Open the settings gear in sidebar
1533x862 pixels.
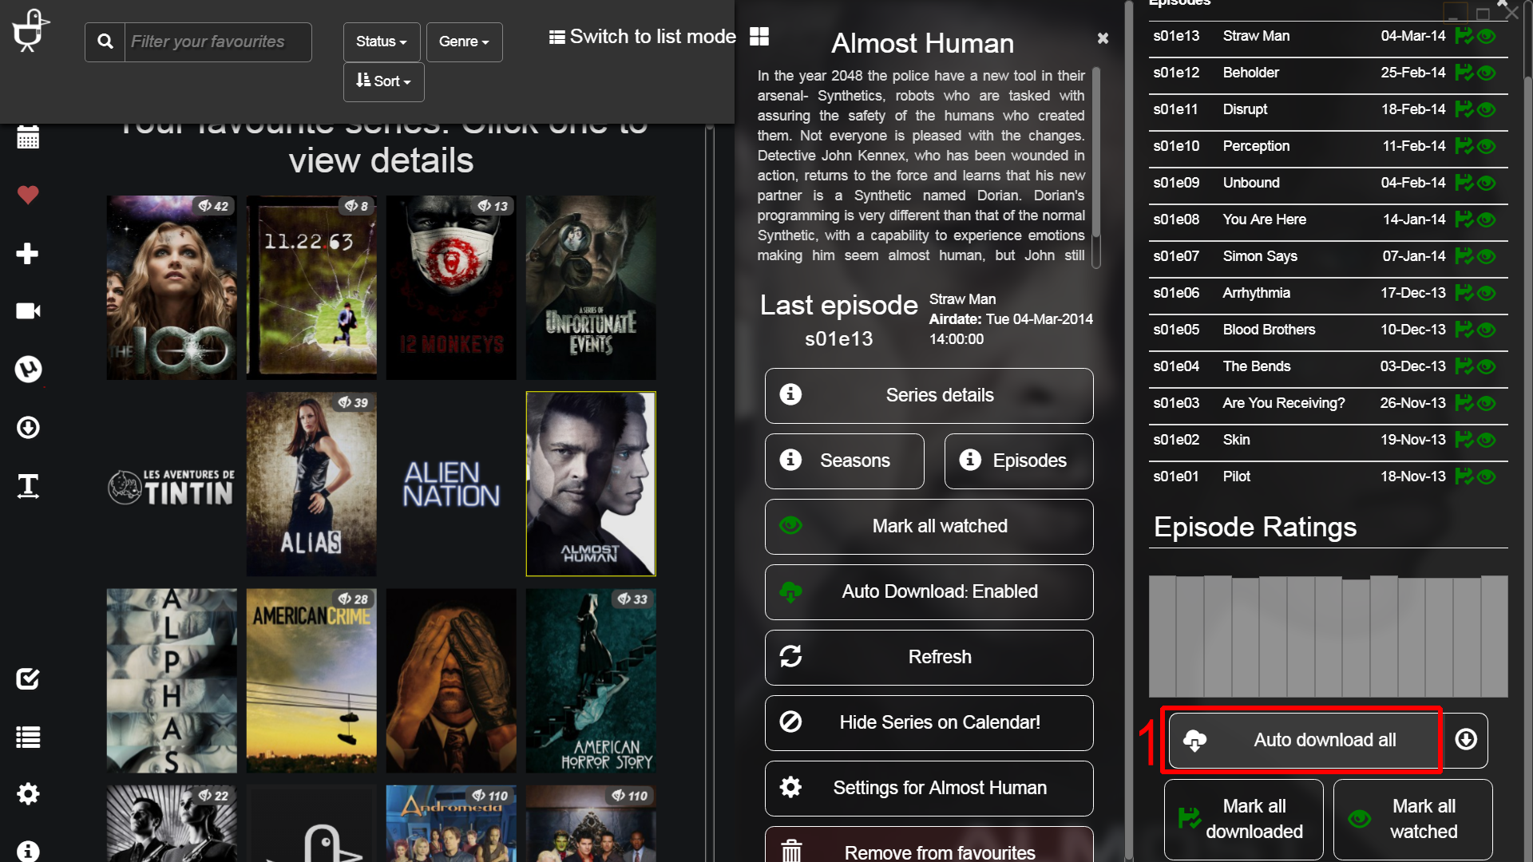coord(28,793)
